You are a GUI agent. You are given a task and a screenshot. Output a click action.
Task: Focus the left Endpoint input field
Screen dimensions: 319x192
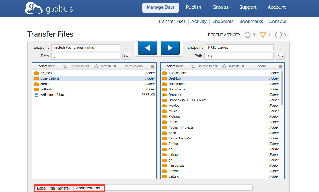click(x=86, y=48)
